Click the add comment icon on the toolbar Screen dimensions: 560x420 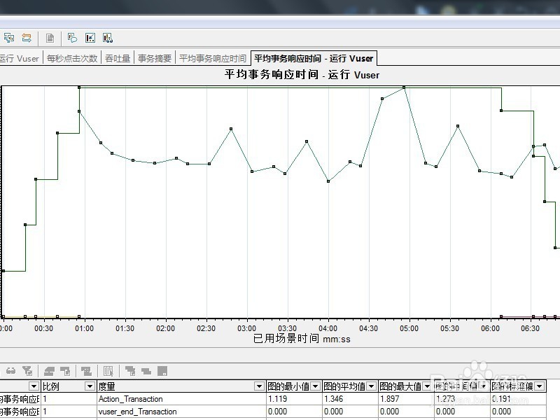coord(73,38)
